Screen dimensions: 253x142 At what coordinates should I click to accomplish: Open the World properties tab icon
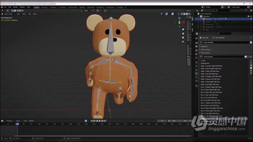coord(196,58)
